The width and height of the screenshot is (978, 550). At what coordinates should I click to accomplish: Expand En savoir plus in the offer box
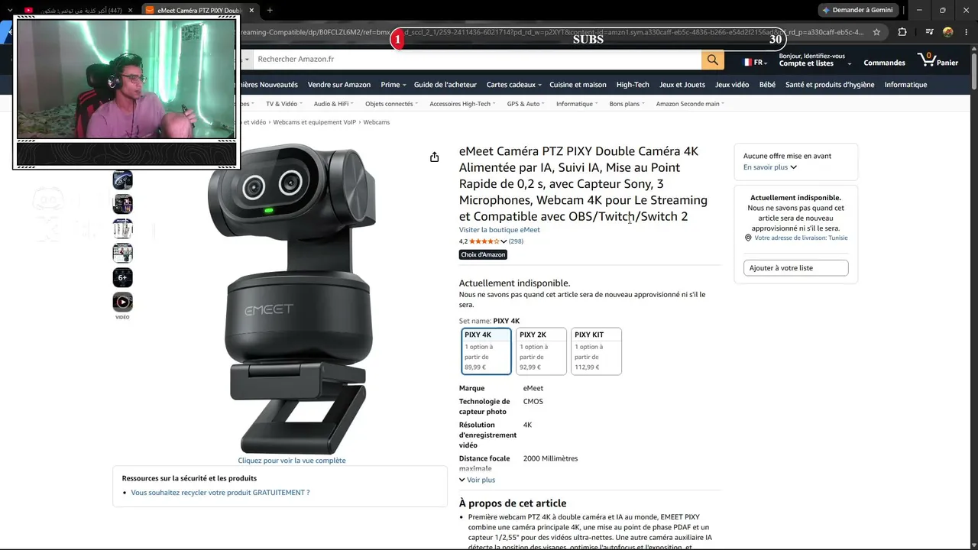(x=770, y=167)
